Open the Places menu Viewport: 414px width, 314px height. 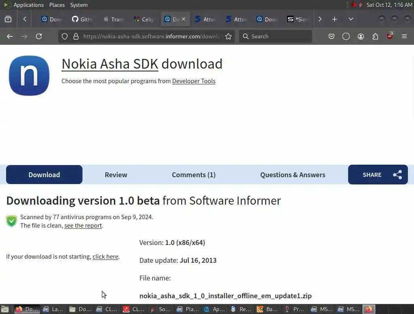[57, 5]
